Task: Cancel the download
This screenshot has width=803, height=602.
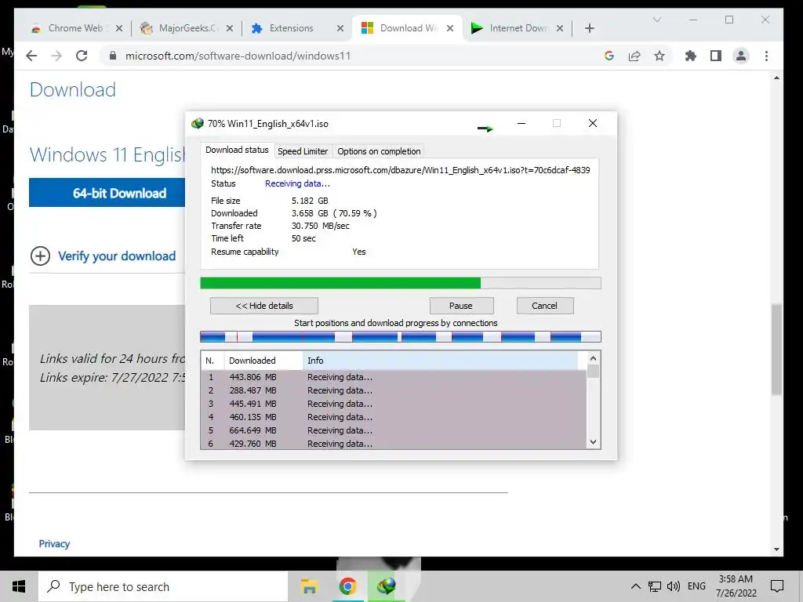Action: [544, 306]
